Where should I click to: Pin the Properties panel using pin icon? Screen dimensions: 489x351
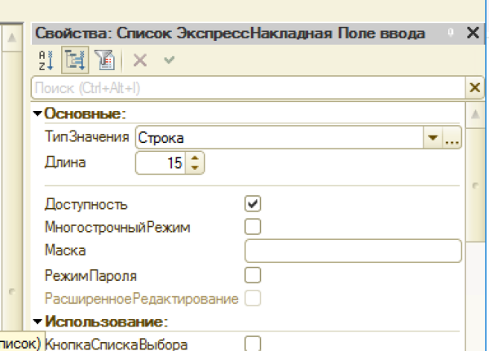452,33
